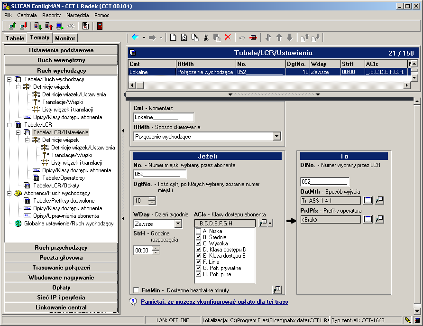Enable the A. Niska access class

coord(199,231)
